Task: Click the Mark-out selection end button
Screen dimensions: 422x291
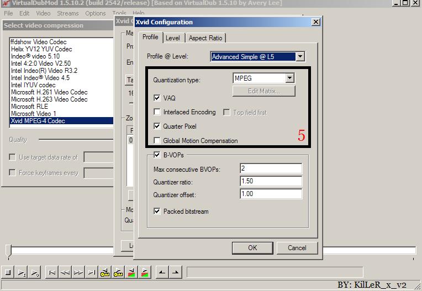Action: (175, 272)
